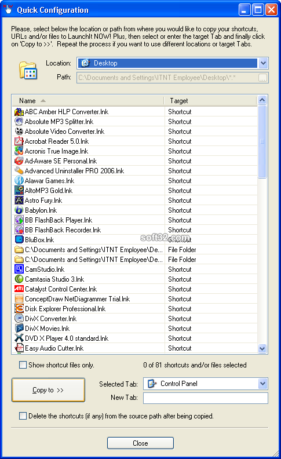Screen dimensions: 281x459
Task: Click the DivX Movies icon
Action: tap(19, 329)
